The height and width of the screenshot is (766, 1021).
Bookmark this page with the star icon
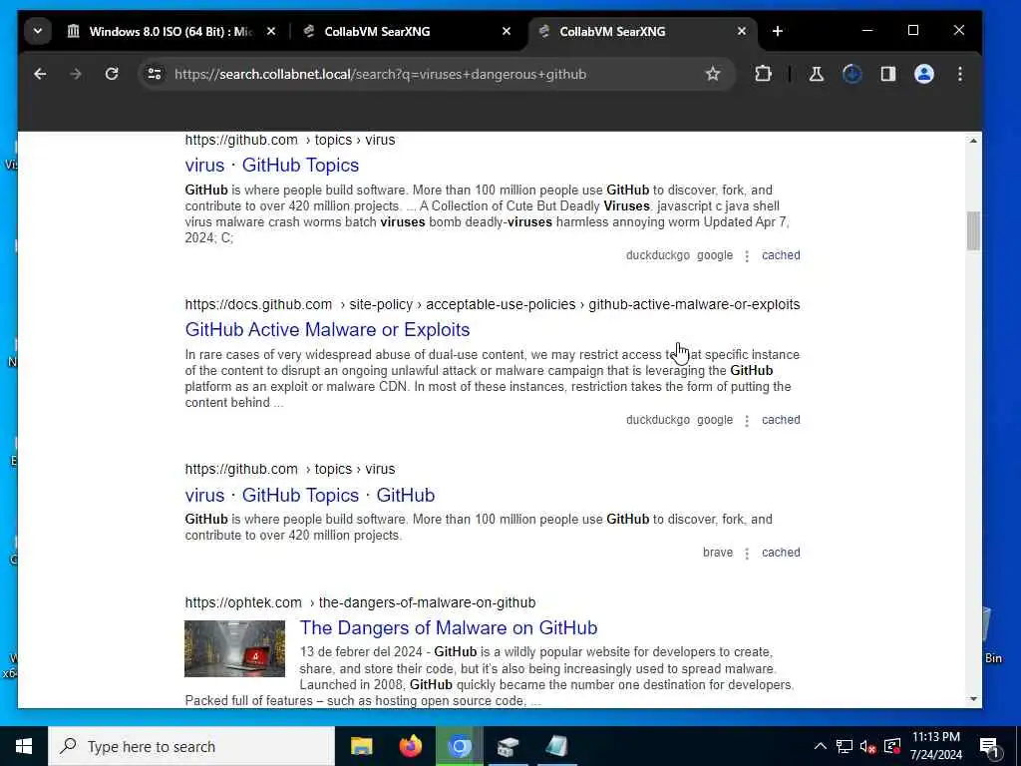click(713, 74)
